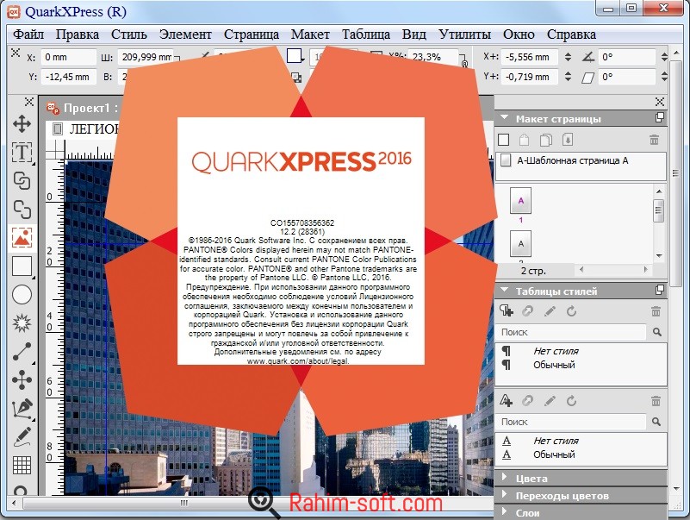
Task: Expand the Переходы цветов panel
Action: (505, 495)
